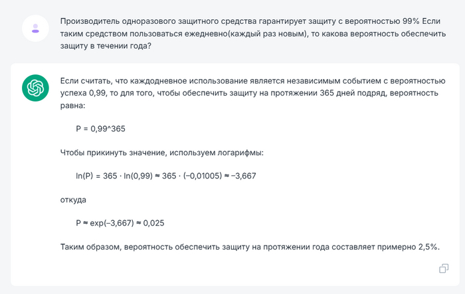Image resolution: width=465 pixels, height=294 pixels.
Task: Click the word "логарифмы:" in the answer
Action: (241, 153)
